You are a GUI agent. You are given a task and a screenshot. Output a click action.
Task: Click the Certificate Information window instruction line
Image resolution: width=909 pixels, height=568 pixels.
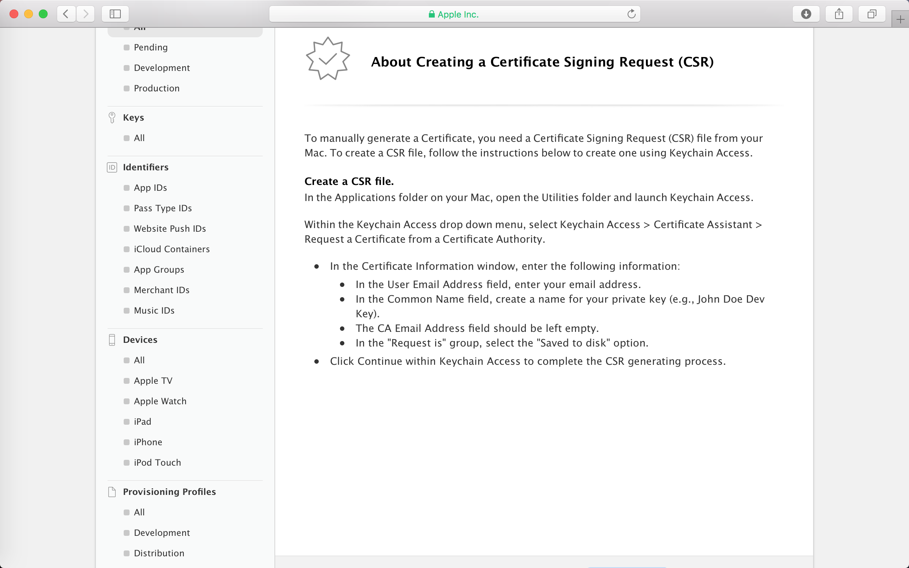click(x=505, y=266)
